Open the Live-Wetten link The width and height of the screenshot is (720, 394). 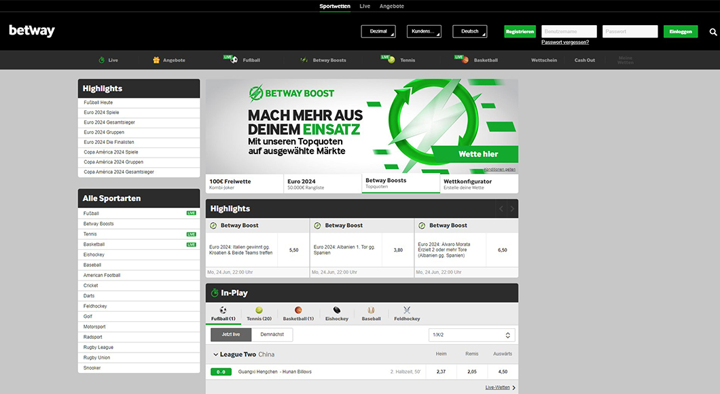click(x=497, y=388)
